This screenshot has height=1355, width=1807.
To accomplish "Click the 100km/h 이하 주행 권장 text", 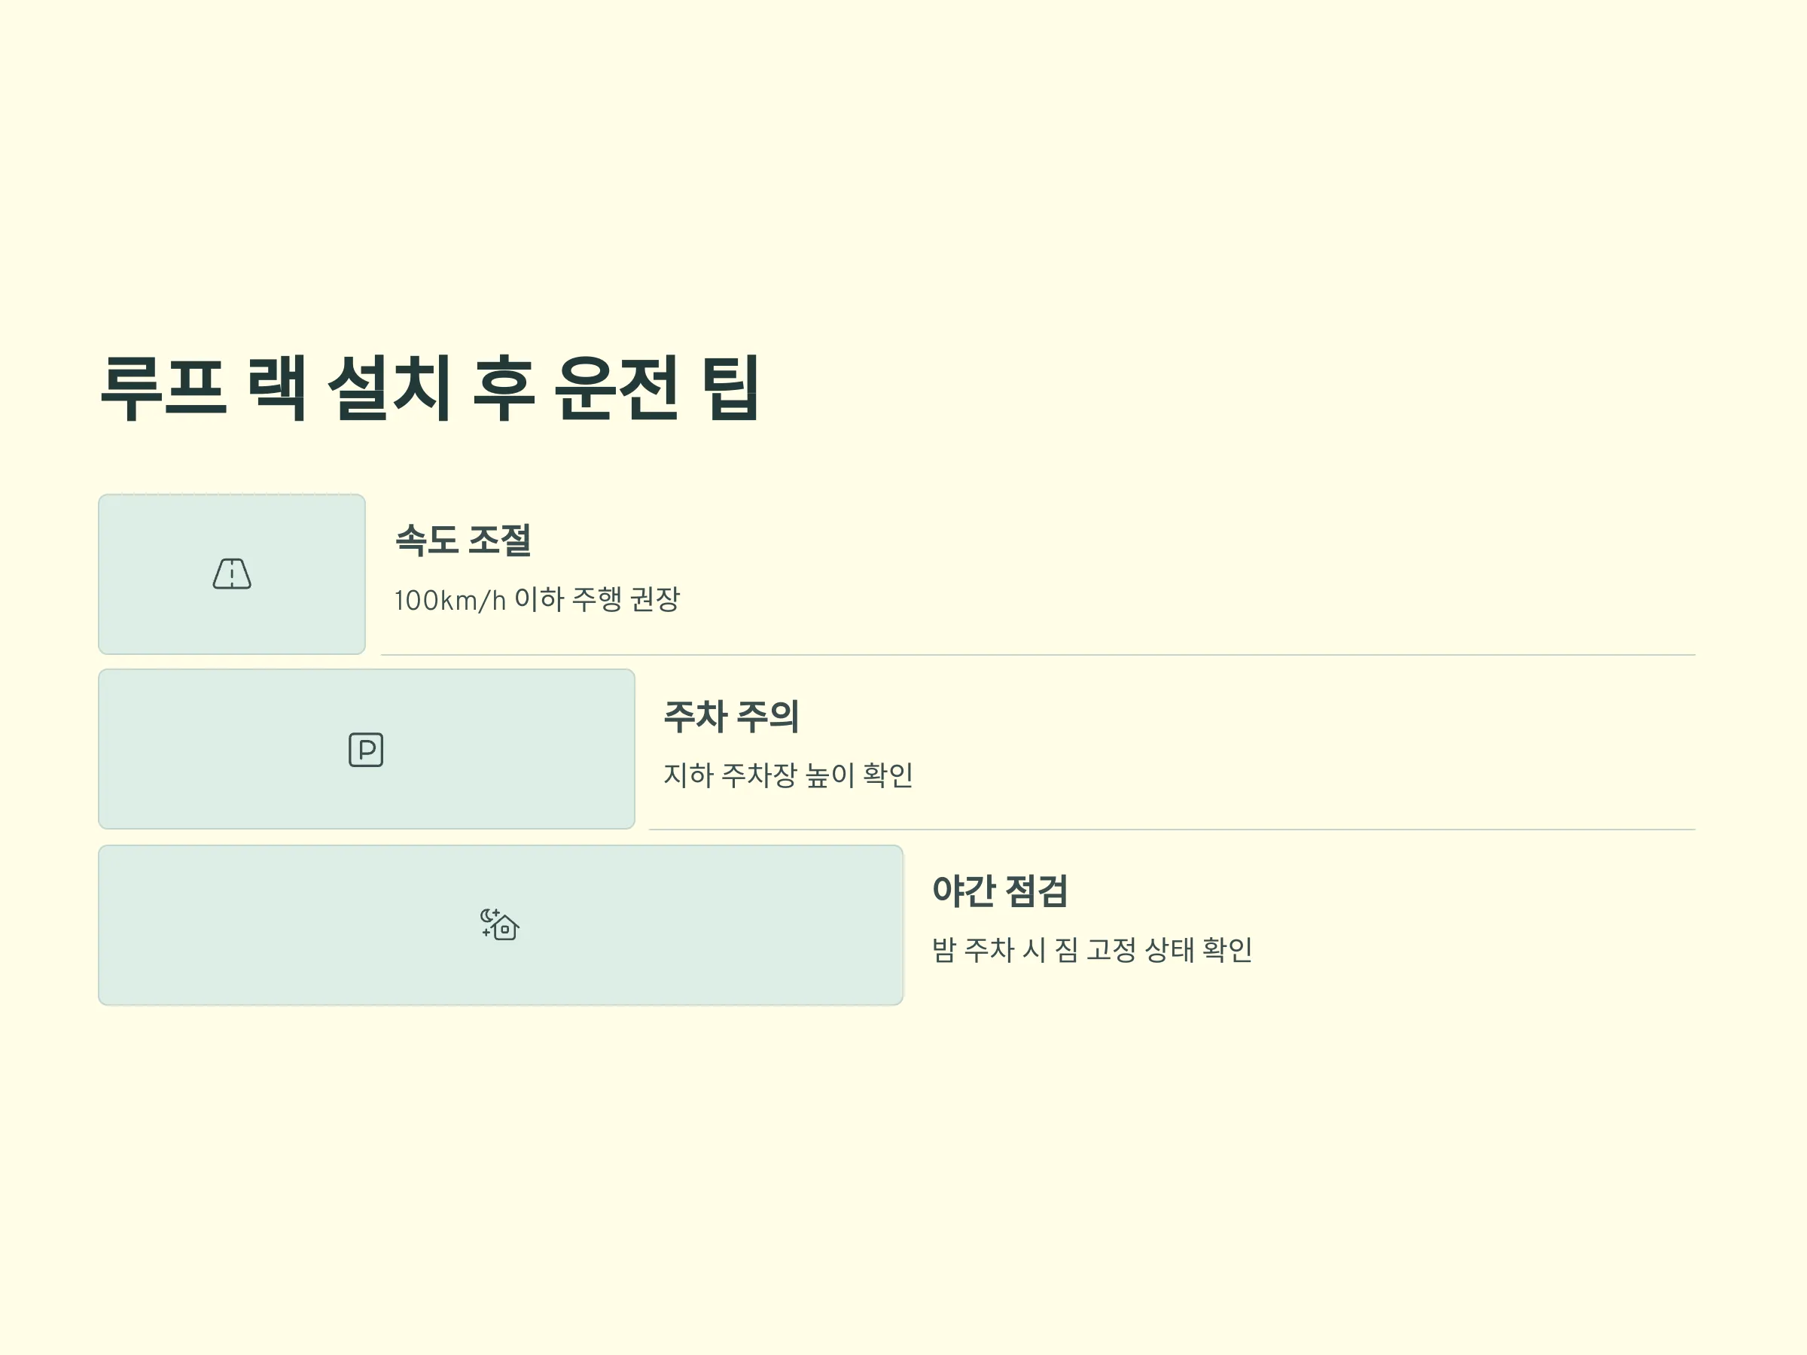I will click(x=537, y=598).
